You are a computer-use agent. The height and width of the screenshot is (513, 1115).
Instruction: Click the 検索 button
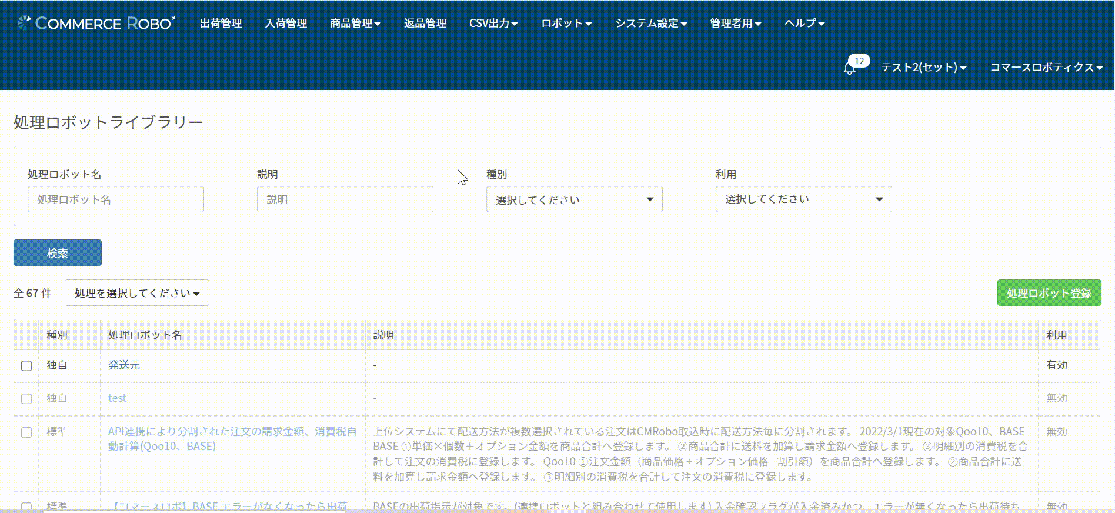tap(58, 253)
